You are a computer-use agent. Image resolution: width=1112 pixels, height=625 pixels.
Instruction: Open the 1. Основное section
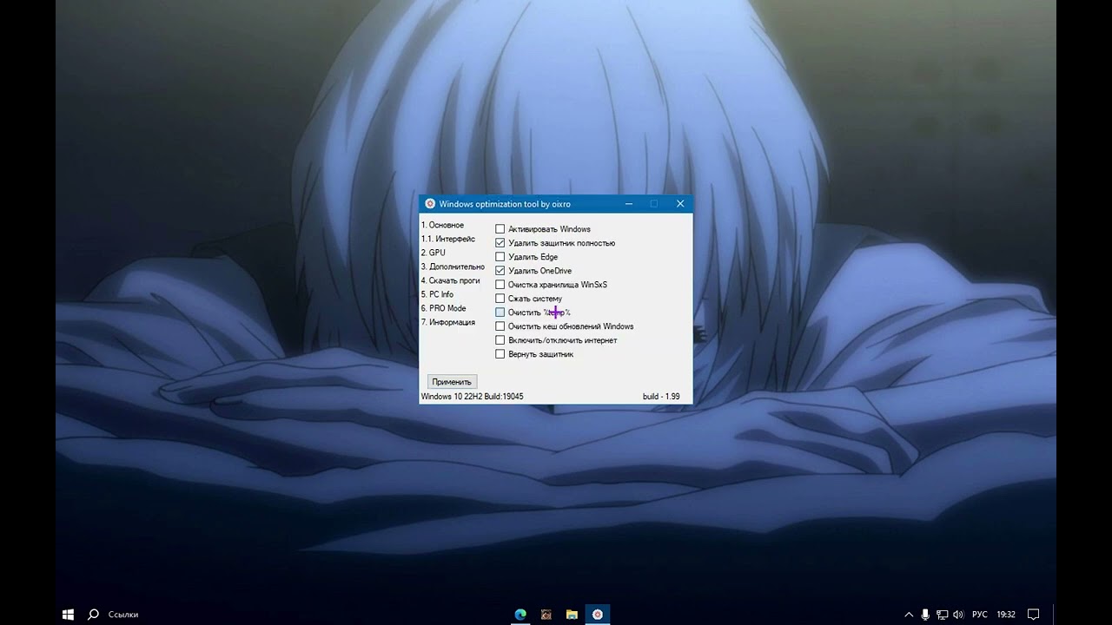click(x=442, y=225)
